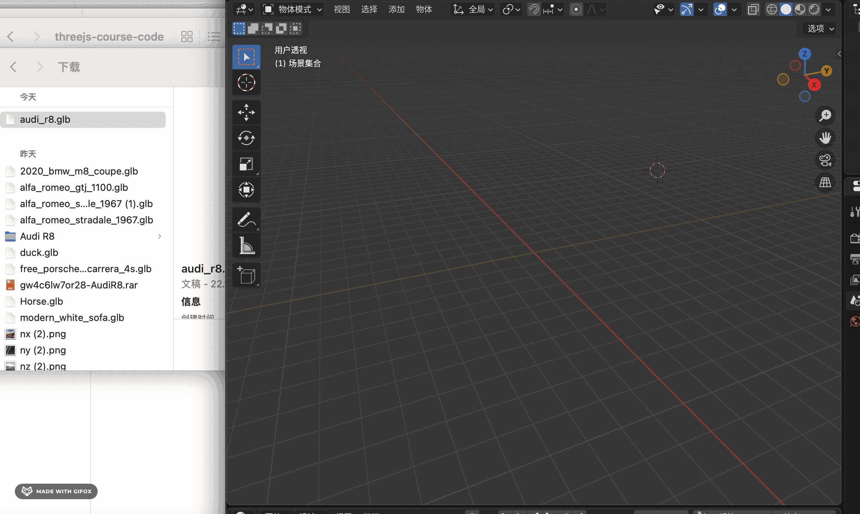Click the blue Z axis on navigation gizmo
The height and width of the screenshot is (514, 860).
pos(804,54)
